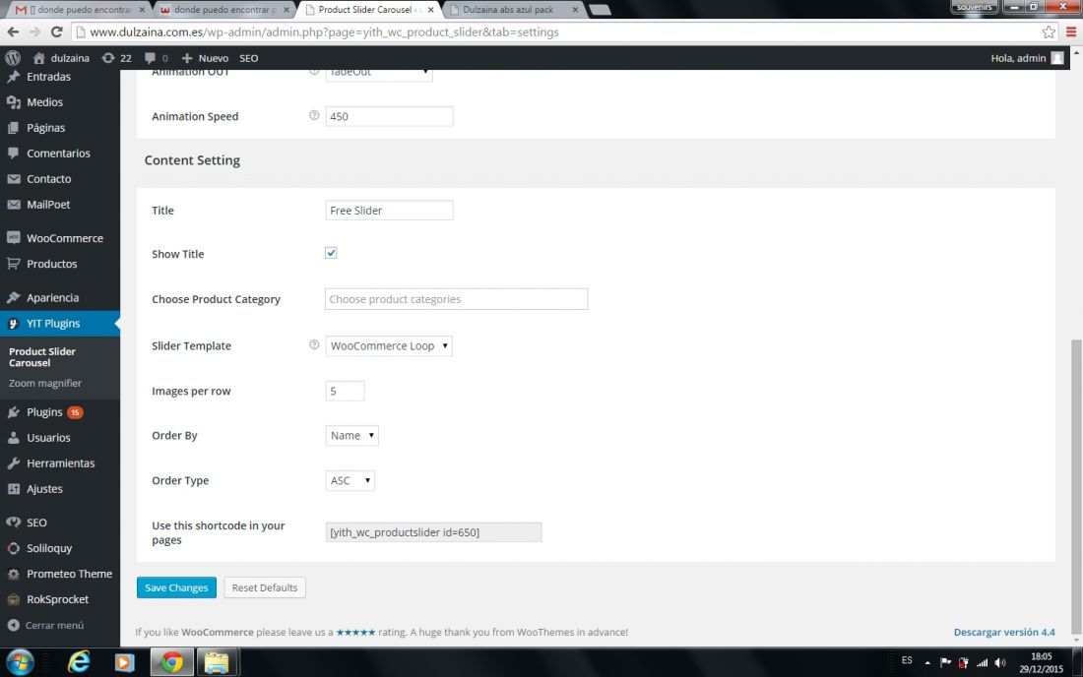Image resolution: width=1083 pixels, height=677 pixels.
Task: Open Zoom magnifier submenu item
Action: pyautogui.click(x=45, y=383)
